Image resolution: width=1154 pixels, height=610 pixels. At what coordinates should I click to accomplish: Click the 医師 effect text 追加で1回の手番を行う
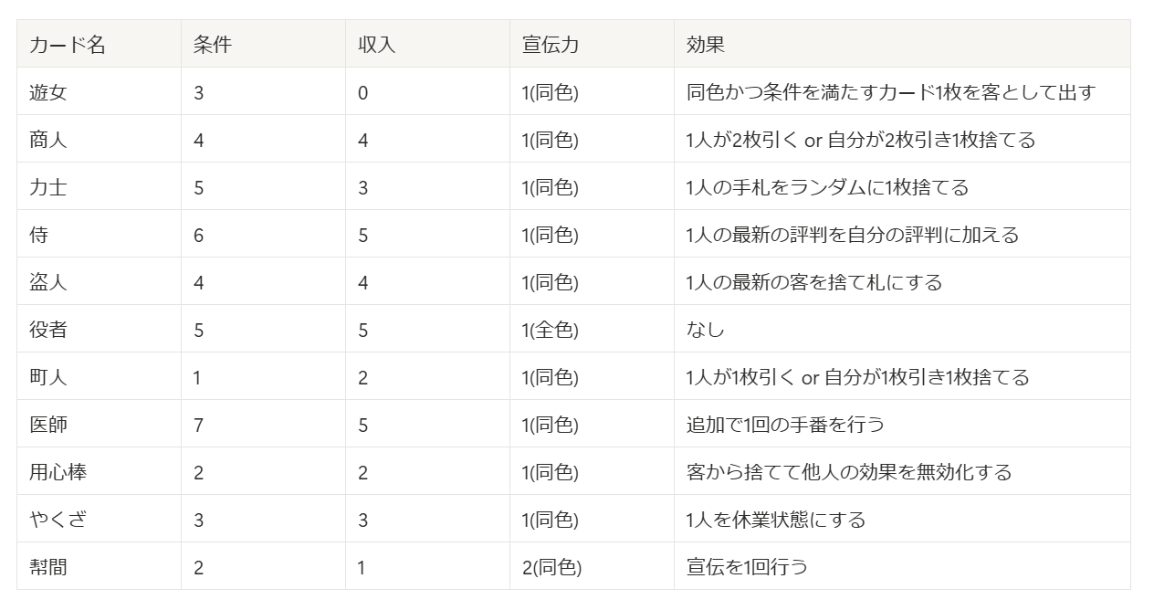785,425
